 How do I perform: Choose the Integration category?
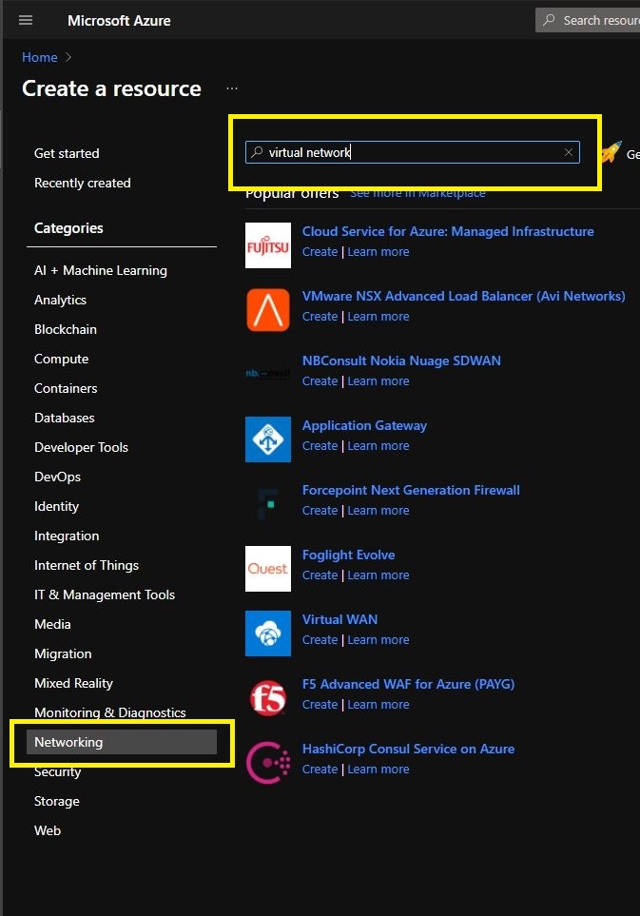pyautogui.click(x=67, y=536)
